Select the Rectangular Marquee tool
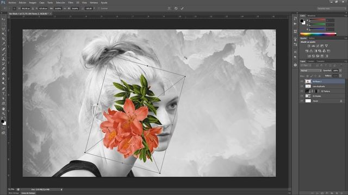 (x=3, y=24)
